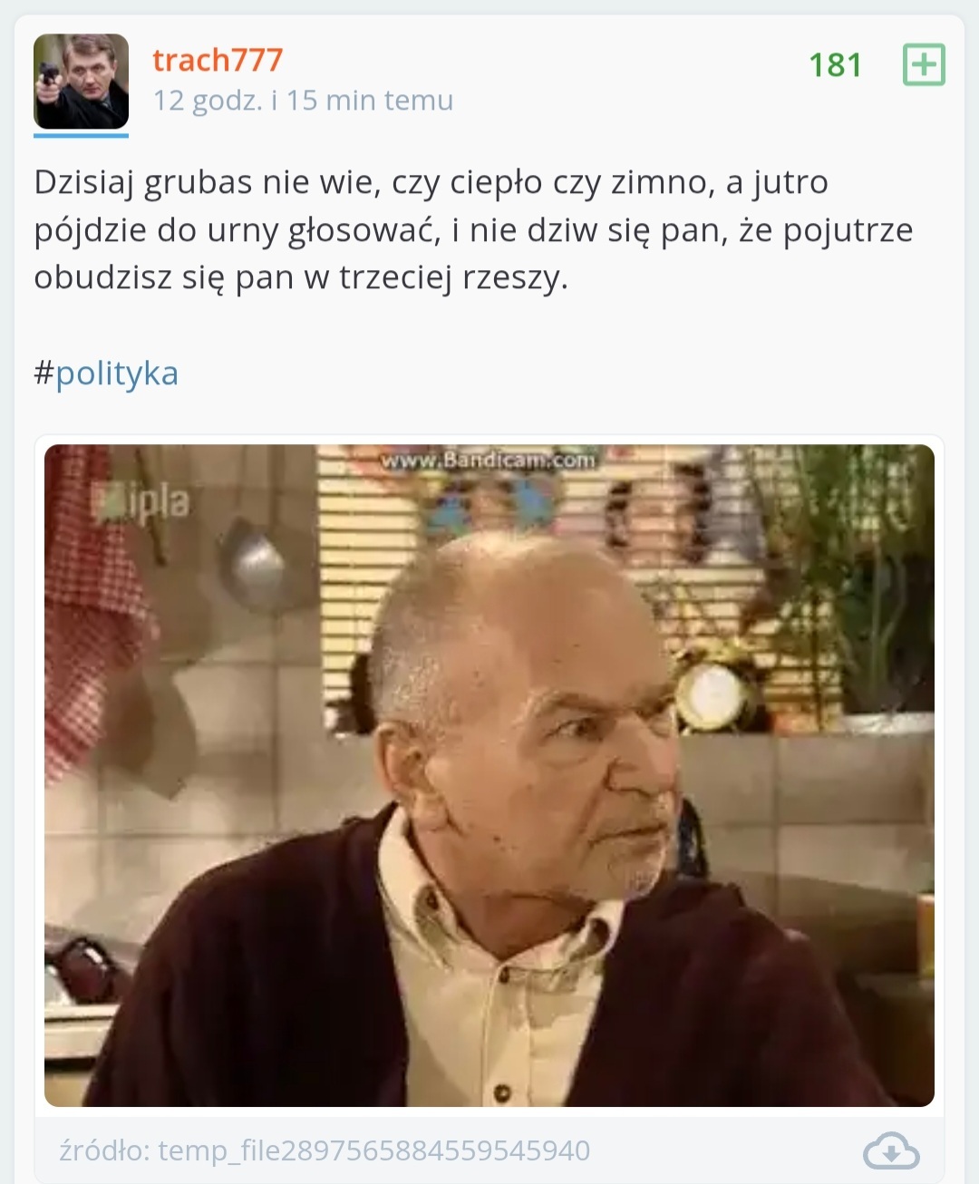Click the line 'pójdzie do urny głosować'
979x1184 pixels.
coord(473,230)
